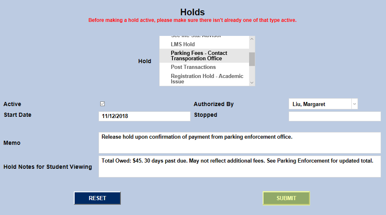Click into the Stopped date field

(x=334, y=116)
